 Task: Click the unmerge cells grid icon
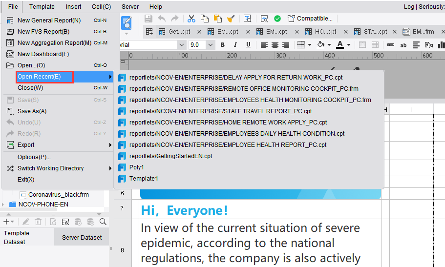(x=375, y=45)
